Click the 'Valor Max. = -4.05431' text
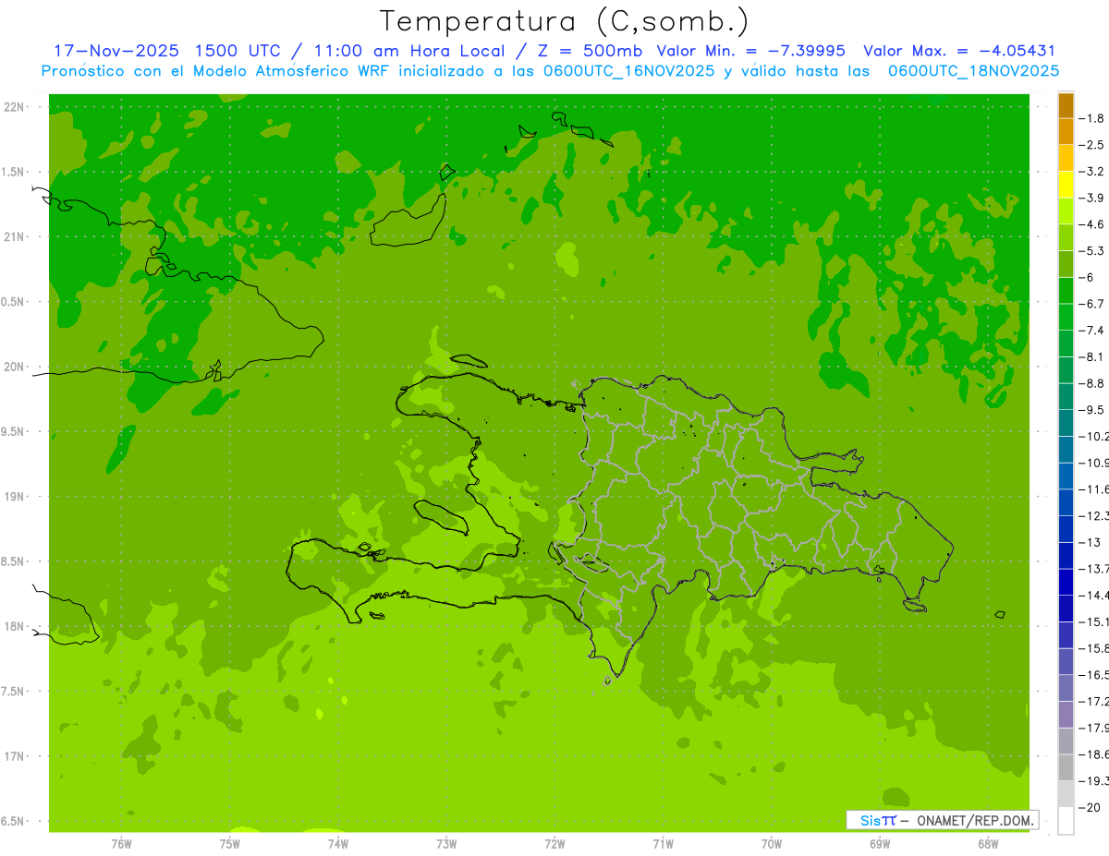Viewport: 1109px width, 856px height. (x=959, y=51)
